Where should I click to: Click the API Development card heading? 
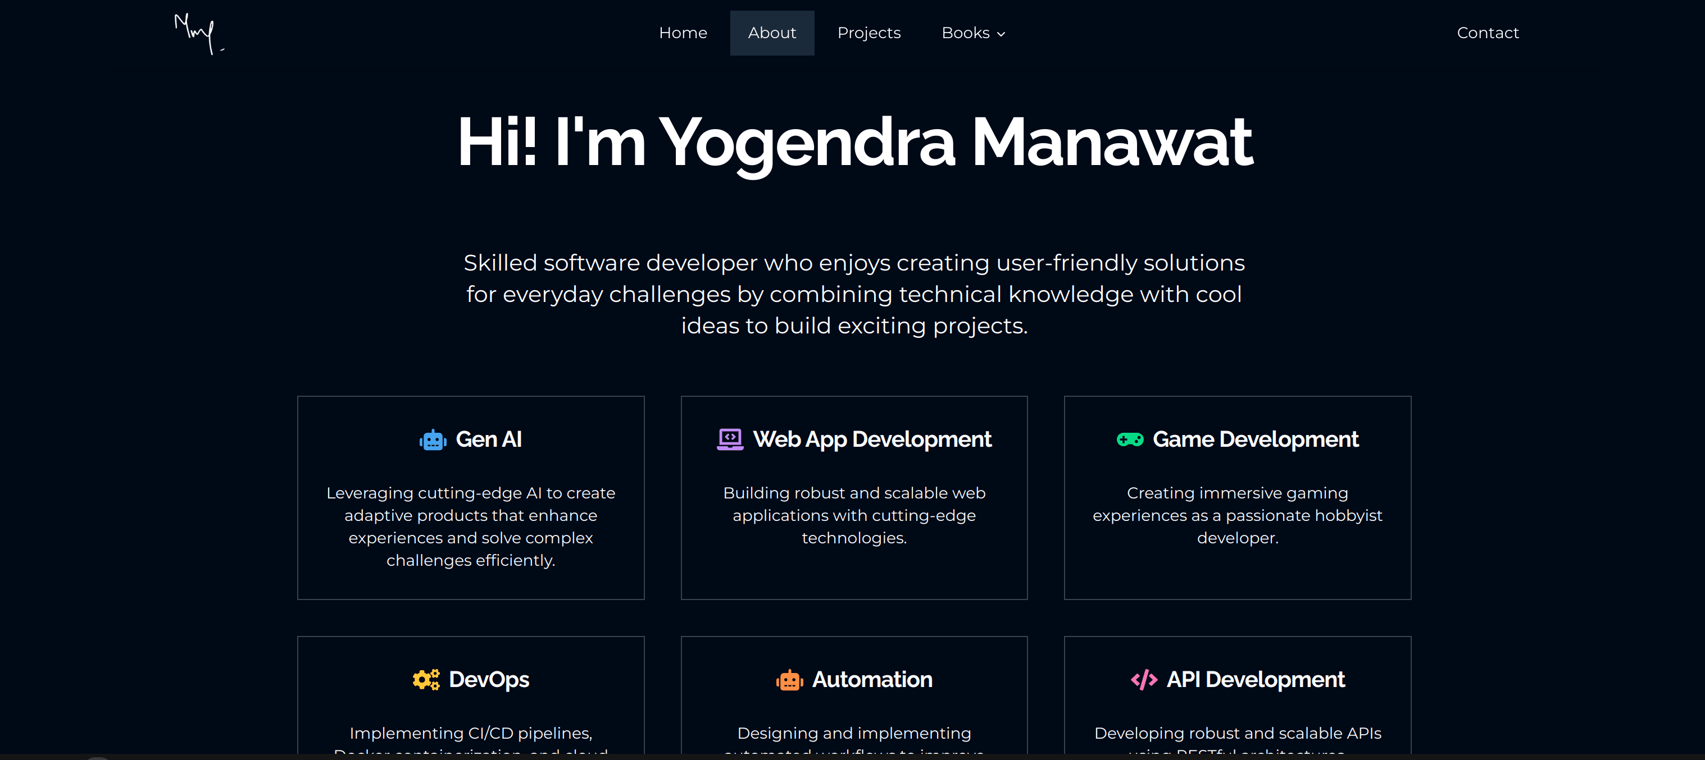1255,679
